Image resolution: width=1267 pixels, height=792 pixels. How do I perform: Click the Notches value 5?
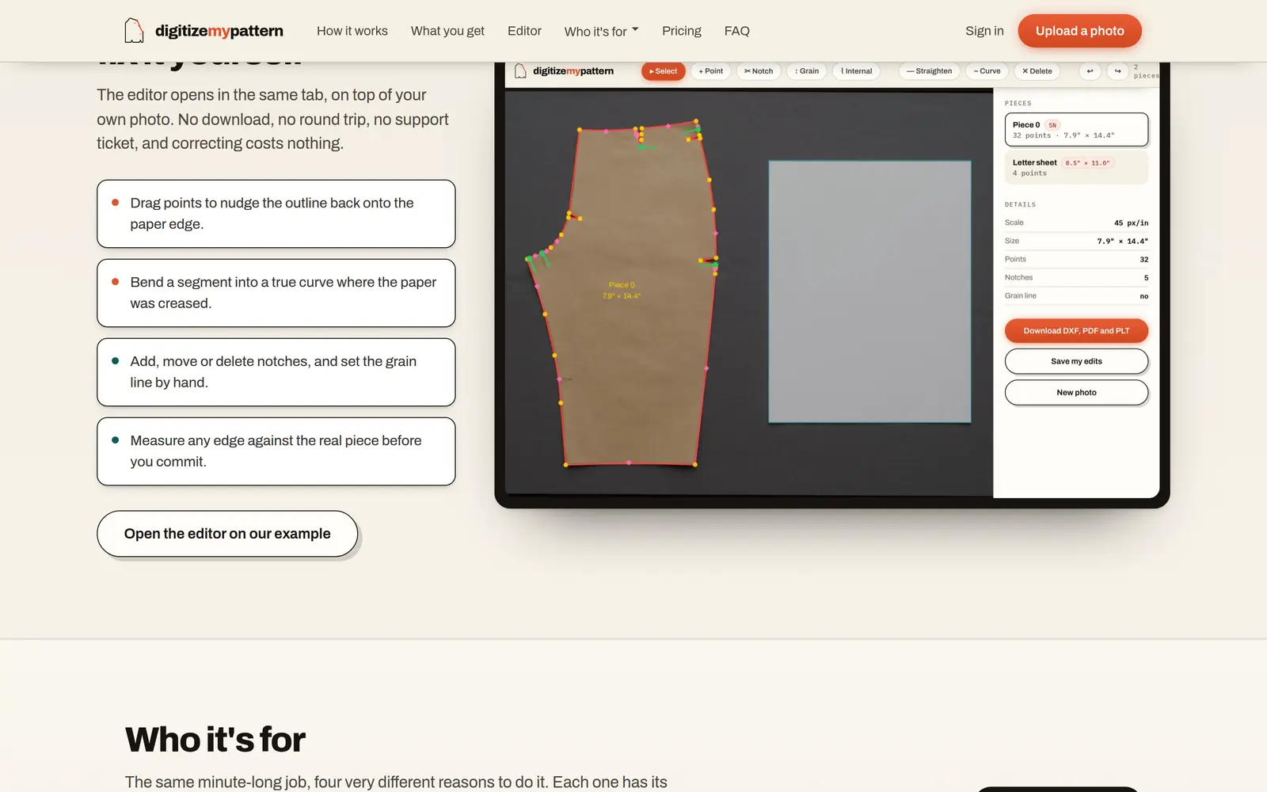click(1146, 278)
